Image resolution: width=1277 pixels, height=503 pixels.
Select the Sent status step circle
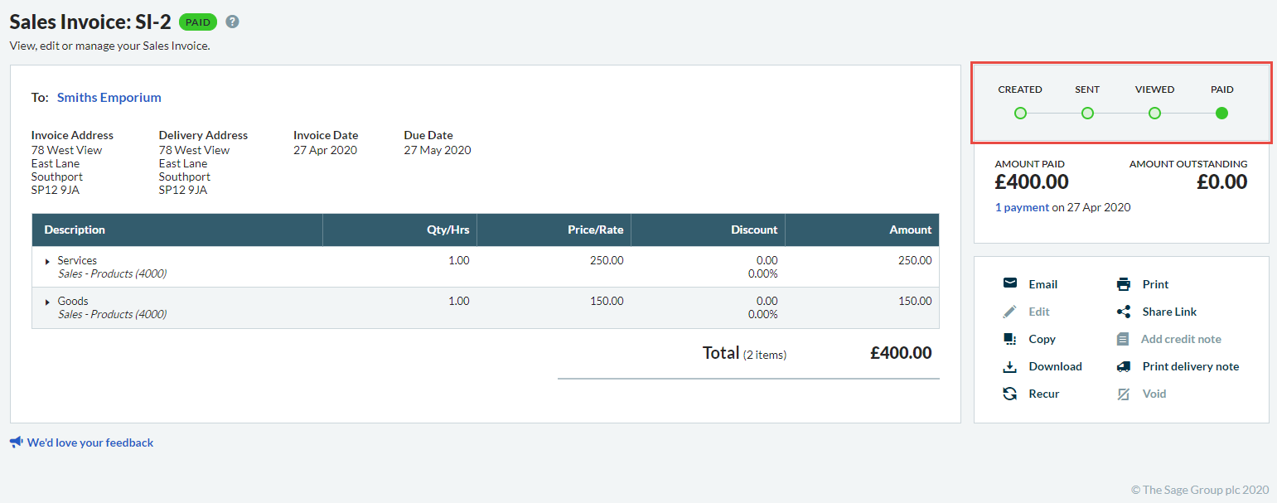click(x=1087, y=114)
